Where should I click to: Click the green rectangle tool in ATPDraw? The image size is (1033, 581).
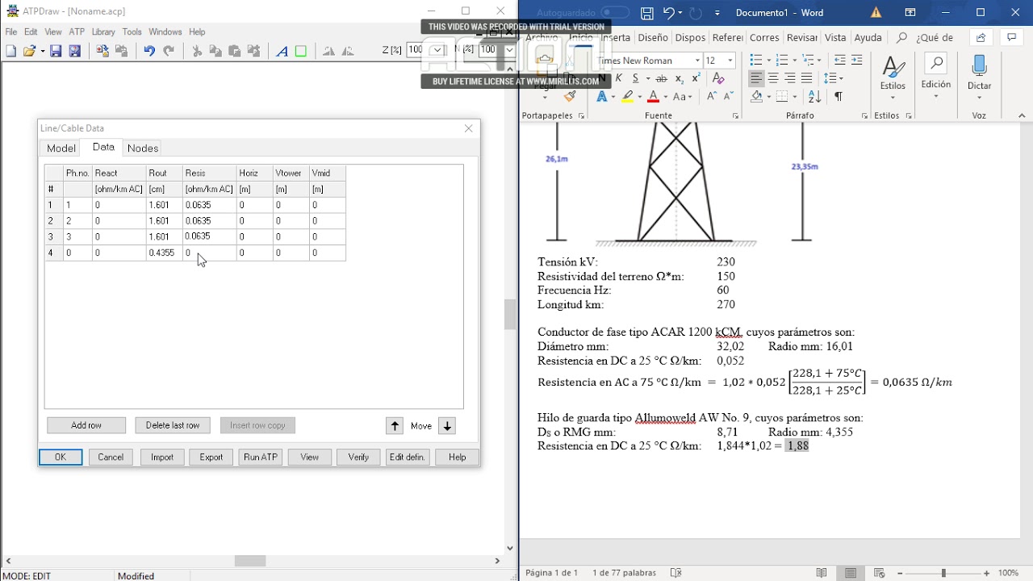(301, 51)
